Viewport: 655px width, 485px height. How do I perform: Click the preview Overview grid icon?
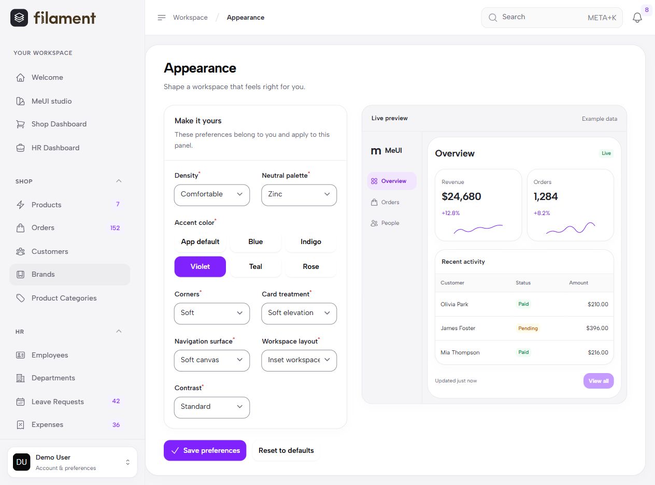[x=374, y=181]
